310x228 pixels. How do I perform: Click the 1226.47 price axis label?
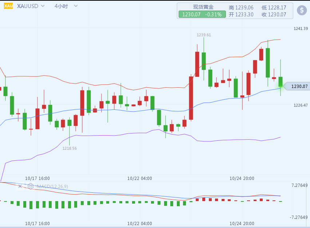pyautogui.click(x=301, y=105)
